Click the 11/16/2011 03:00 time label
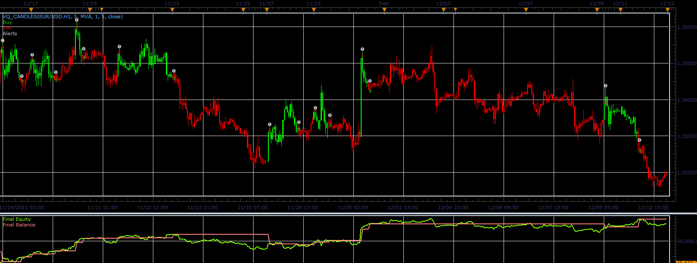The image size is (697, 263). [x=22, y=207]
